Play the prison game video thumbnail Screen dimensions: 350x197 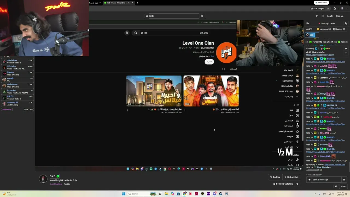click(211, 91)
